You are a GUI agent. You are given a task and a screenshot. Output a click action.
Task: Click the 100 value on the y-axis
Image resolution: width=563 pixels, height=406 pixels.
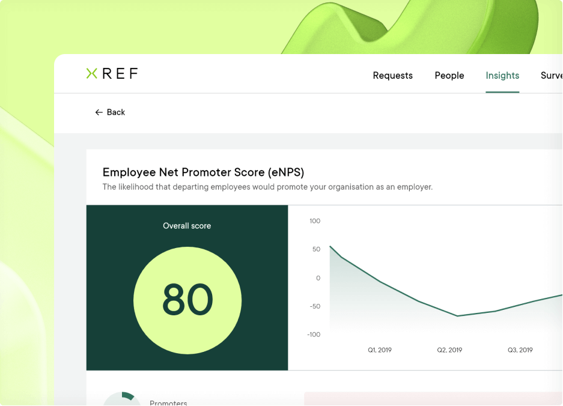314,221
